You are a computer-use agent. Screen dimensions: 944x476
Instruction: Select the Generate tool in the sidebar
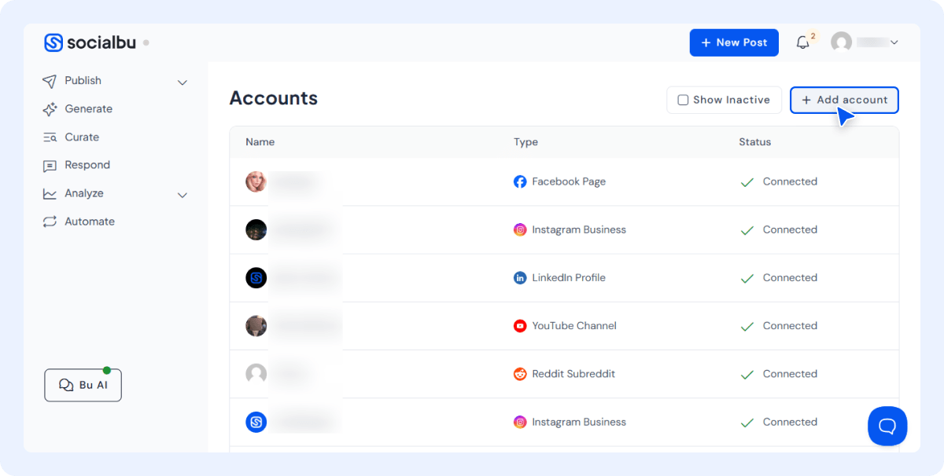[87, 108]
